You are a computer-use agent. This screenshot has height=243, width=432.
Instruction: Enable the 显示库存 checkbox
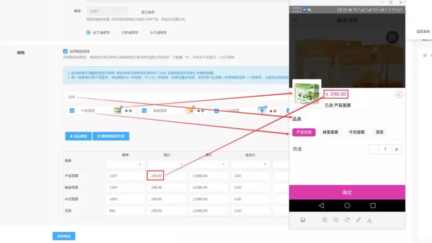coord(137,12)
